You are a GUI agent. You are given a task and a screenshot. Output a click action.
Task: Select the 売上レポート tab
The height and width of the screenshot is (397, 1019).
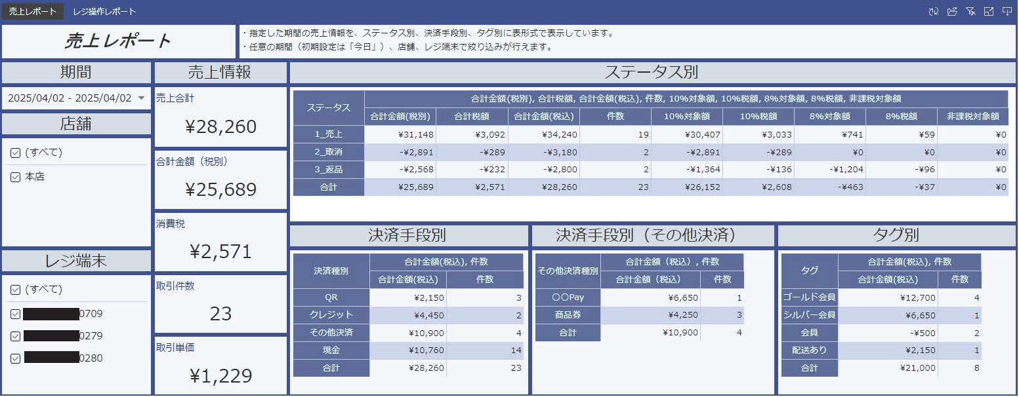pos(33,10)
